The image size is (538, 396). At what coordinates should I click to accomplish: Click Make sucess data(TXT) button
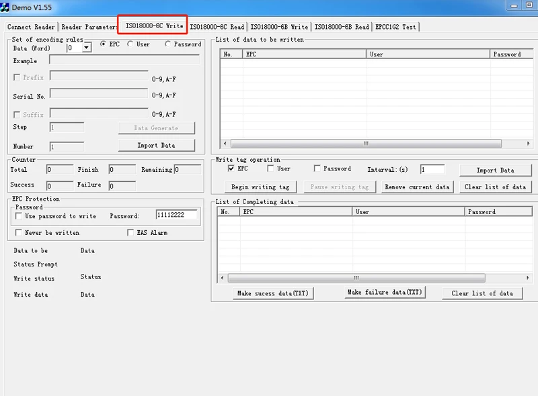pyautogui.click(x=273, y=293)
